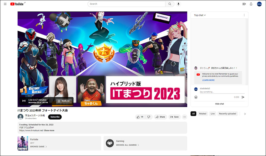
Task: Focus the Say something chat field
Action: 222,92
